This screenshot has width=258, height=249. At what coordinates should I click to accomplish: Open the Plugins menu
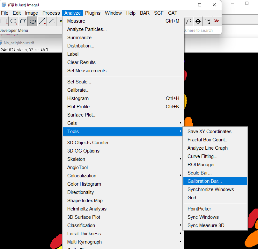(x=92, y=13)
